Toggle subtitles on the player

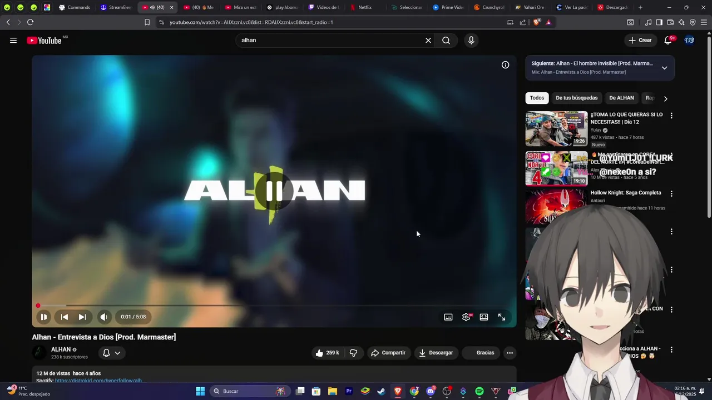[448, 317]
